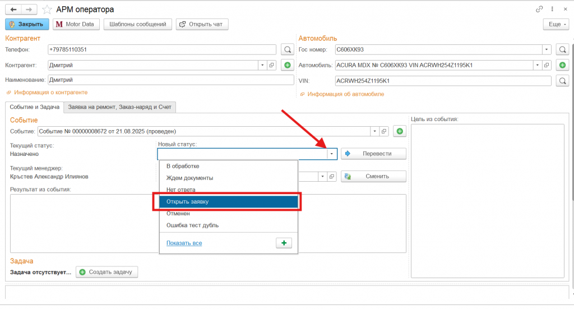
Task: Click green plus button next to Автомобиль
Action: (x=562, y=65)
